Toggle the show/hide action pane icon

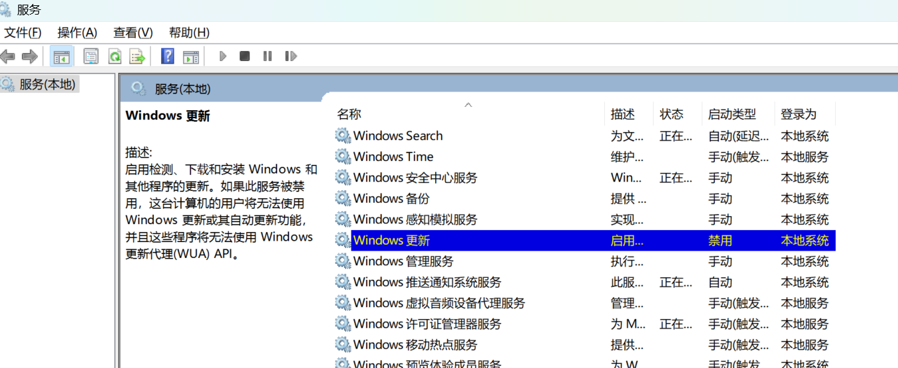pyautogui.click(x=191, y=56)
